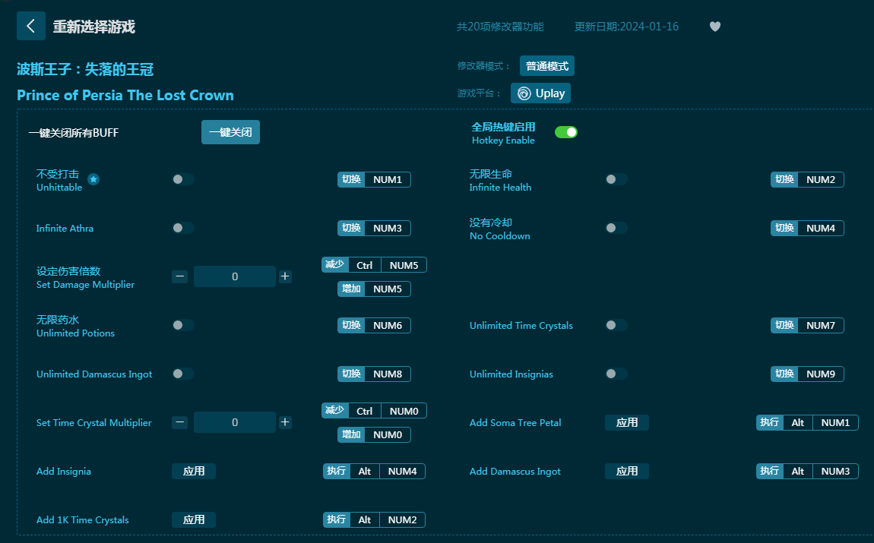The image size is (874, 543).
Task: Click the 更新日期:2024-01-16 text
Action: (x=626, y=26)
